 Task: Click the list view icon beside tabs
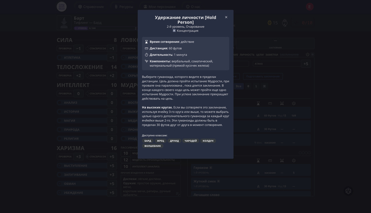tap(312, 55)
